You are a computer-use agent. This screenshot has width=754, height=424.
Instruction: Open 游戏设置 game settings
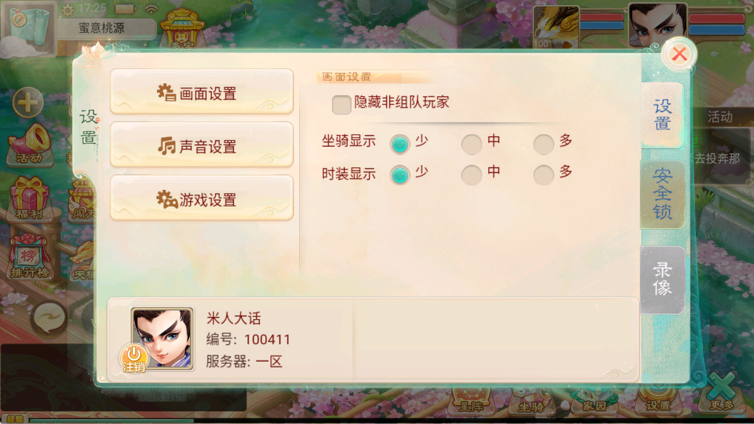pyautogui.click(x=202, y=198)
